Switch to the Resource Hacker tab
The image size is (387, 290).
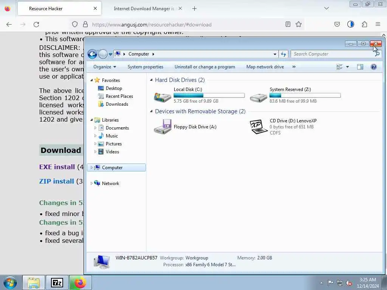(x=59, y=9)
